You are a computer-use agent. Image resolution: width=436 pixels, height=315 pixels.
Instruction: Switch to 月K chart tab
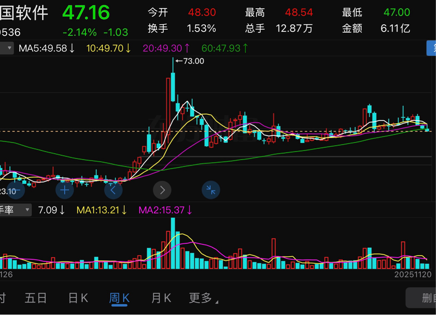coord(161,298)
